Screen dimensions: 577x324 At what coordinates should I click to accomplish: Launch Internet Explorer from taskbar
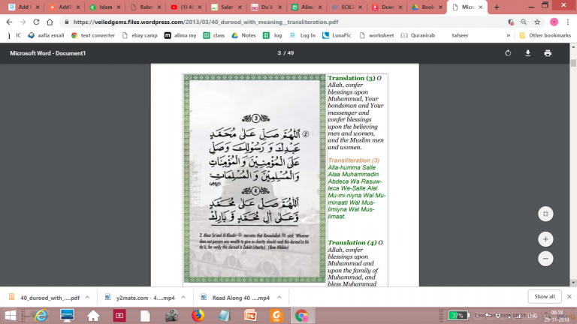coord(41,316)
